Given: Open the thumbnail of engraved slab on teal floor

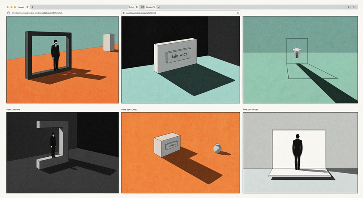Looking at the screenshot, I should (x=181, y=60).
